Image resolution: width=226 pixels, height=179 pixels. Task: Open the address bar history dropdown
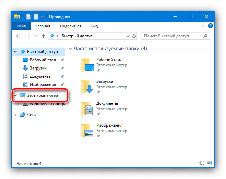pos(128,36)
